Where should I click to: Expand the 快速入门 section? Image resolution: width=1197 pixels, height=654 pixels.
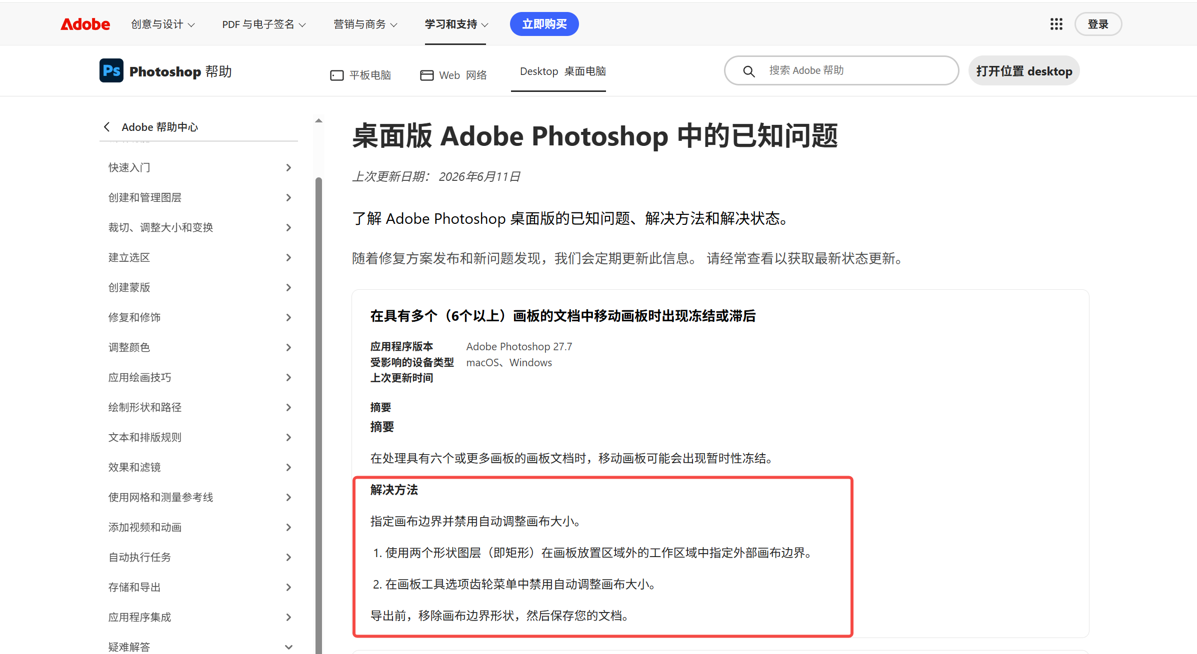[x=199, y=167]
